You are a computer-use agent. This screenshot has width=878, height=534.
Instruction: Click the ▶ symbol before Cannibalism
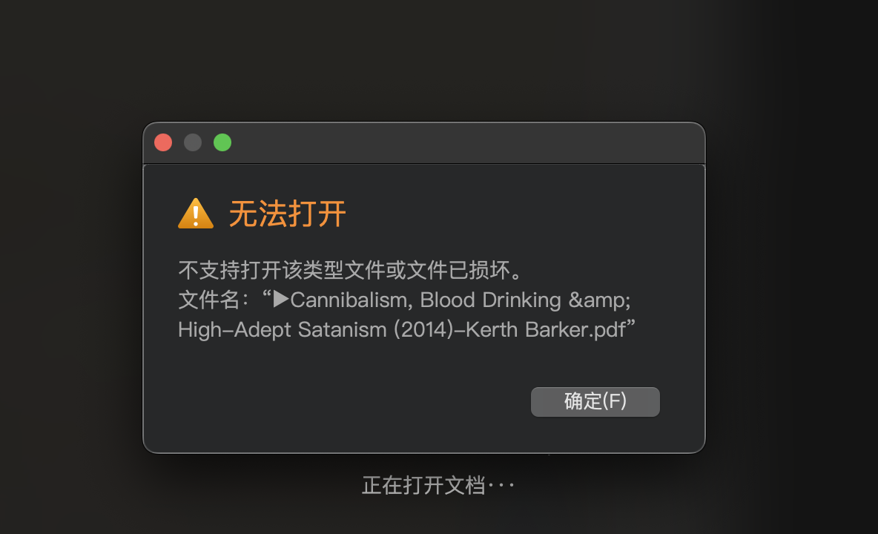point(281,299)
